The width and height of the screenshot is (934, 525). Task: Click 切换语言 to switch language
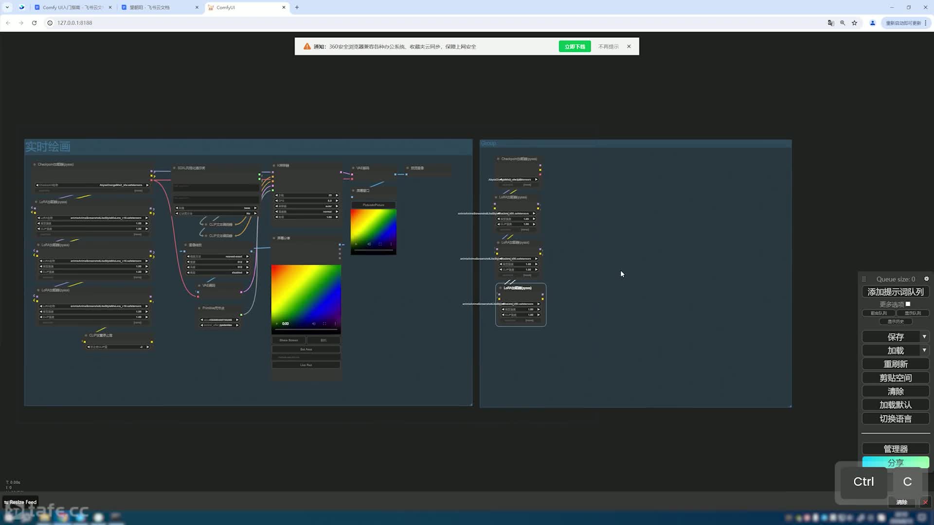[x=896, y=418]
